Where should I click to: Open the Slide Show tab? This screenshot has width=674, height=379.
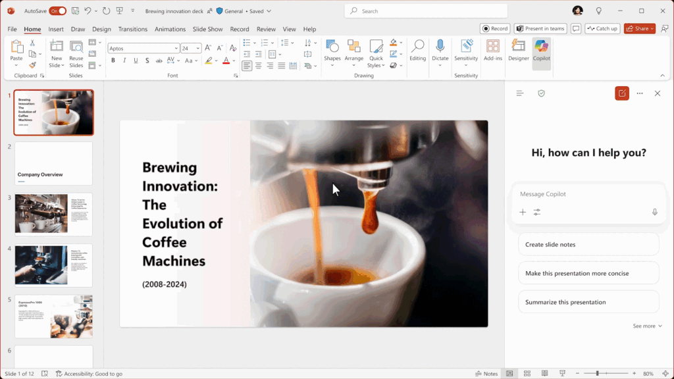pos(207,29)
